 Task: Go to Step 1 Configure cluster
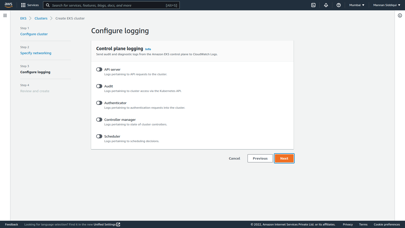coord(34,34)
